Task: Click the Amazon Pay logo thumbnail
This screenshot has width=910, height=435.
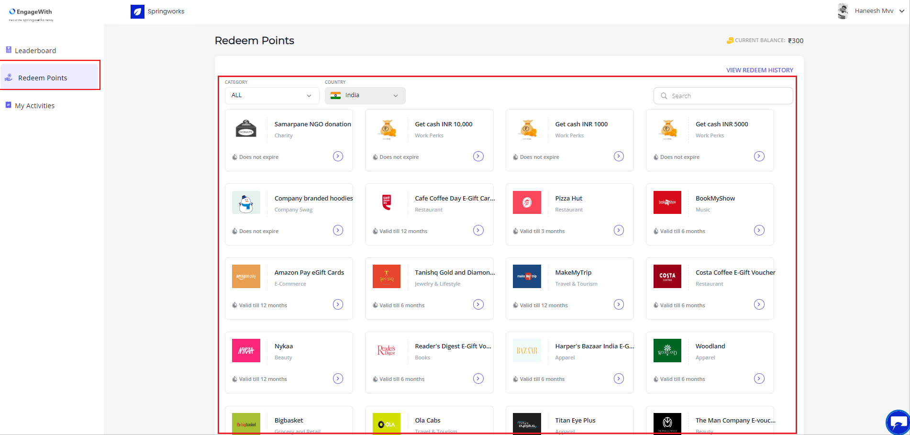Action: coord(246,277)
